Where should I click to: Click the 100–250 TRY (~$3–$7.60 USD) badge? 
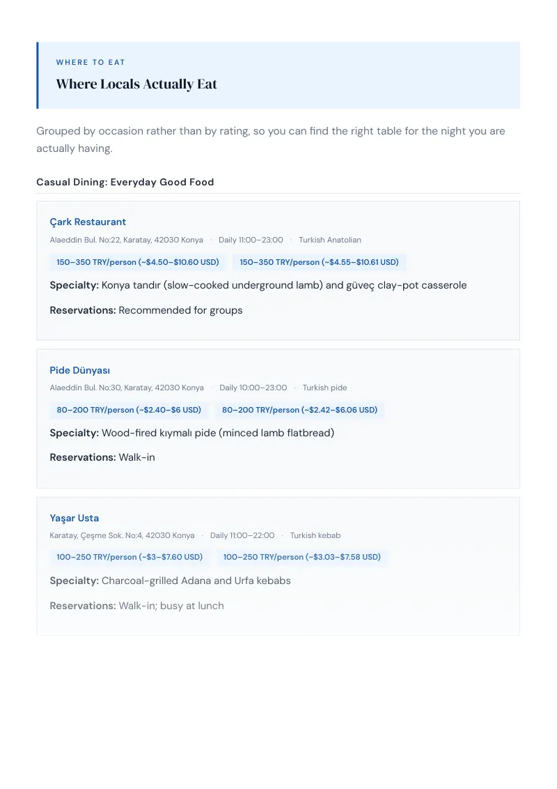[x=130, y=557]
